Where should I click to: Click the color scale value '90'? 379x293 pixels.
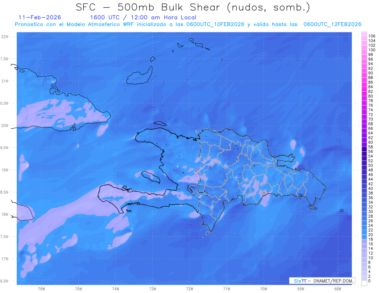point(371,73)
